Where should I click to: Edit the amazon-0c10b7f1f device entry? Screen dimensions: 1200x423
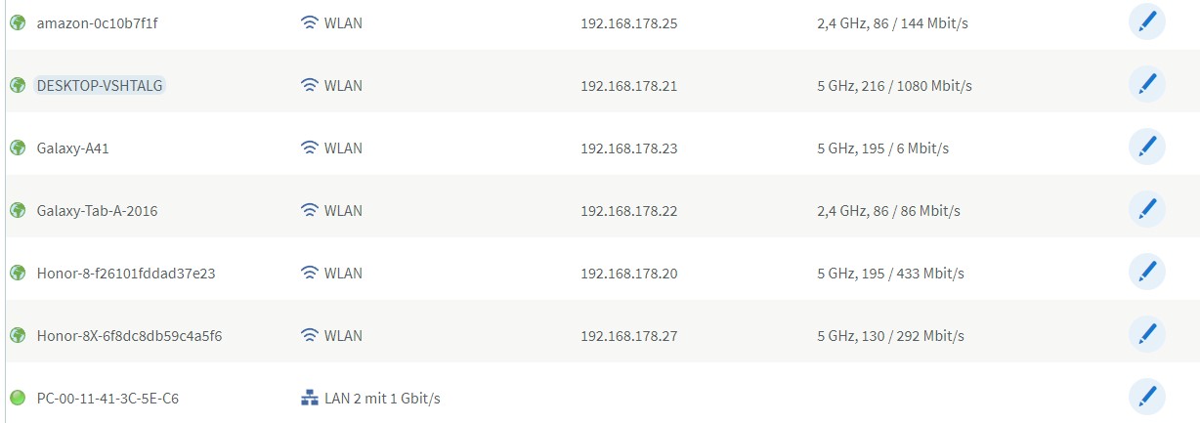pyautogui.click(x=1147, y=22)
